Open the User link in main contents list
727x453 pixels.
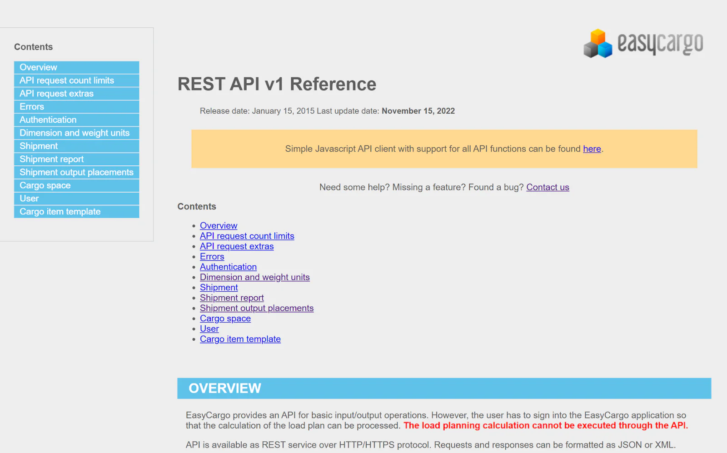[209, 329]
